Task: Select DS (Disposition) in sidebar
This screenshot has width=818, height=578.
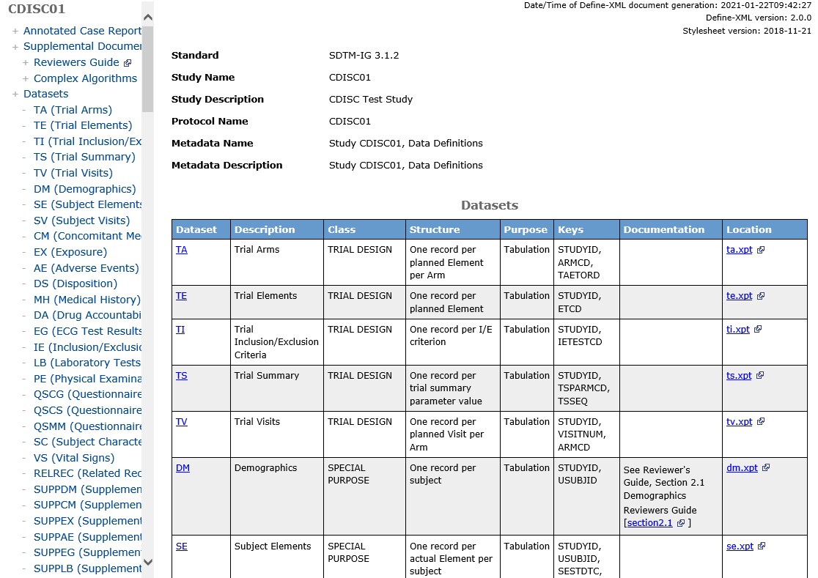Action: [75, 284]
